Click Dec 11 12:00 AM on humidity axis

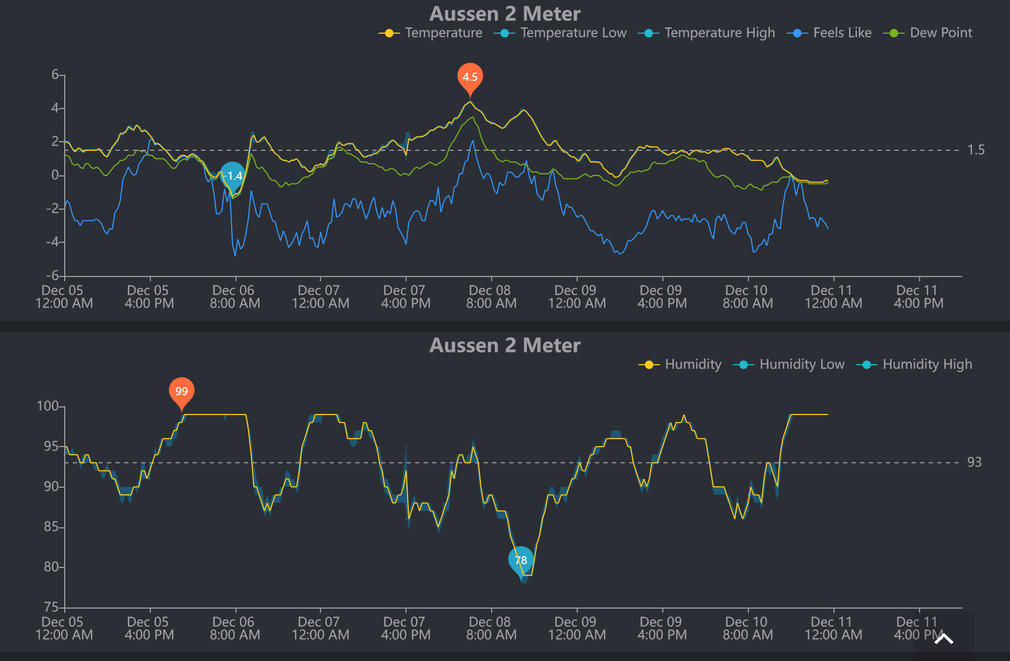[833, 628]
